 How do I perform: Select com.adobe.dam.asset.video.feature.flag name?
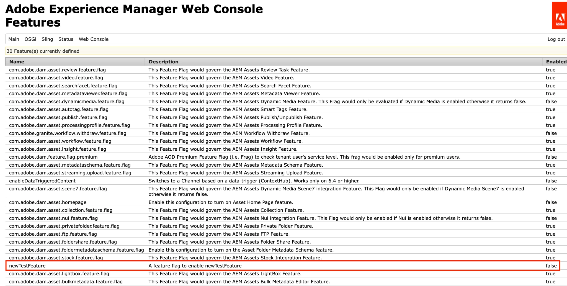56,78
